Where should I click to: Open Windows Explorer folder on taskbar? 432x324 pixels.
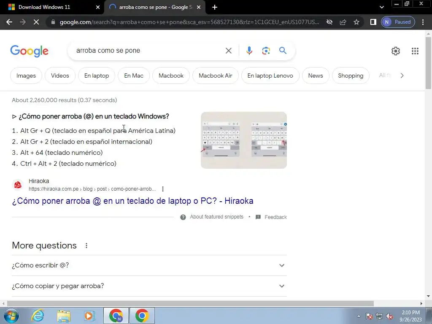(x=64, y=316)
